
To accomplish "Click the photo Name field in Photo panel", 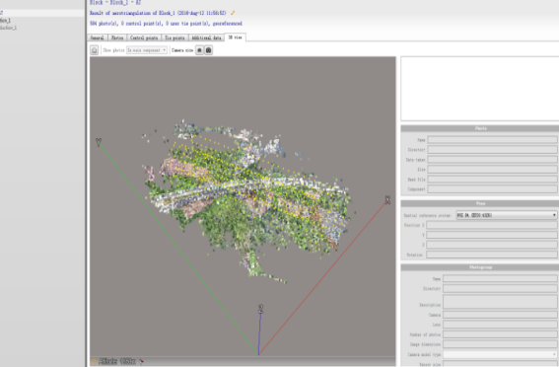I will pos(492,140).
